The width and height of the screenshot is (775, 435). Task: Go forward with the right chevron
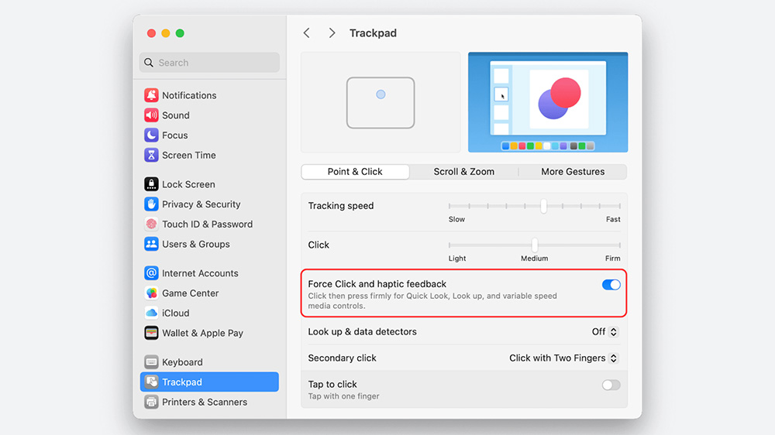332,33
